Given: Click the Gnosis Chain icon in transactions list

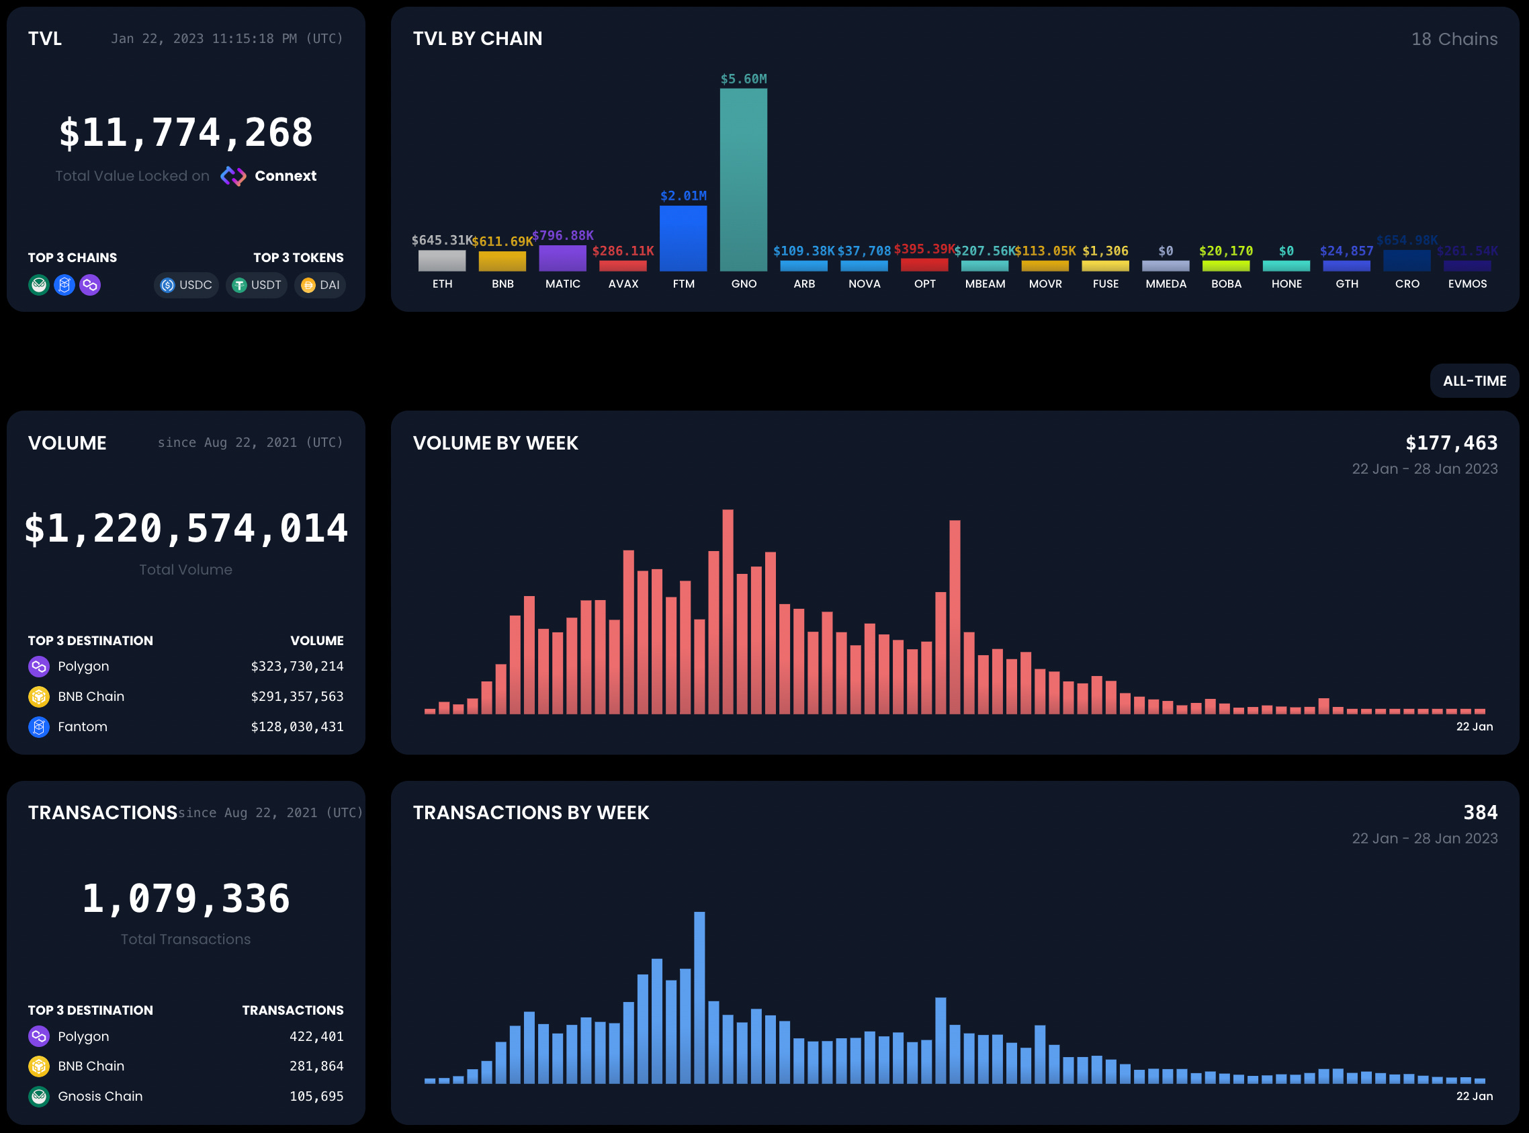Looking at the screenshot, I should pos(39,1096).
